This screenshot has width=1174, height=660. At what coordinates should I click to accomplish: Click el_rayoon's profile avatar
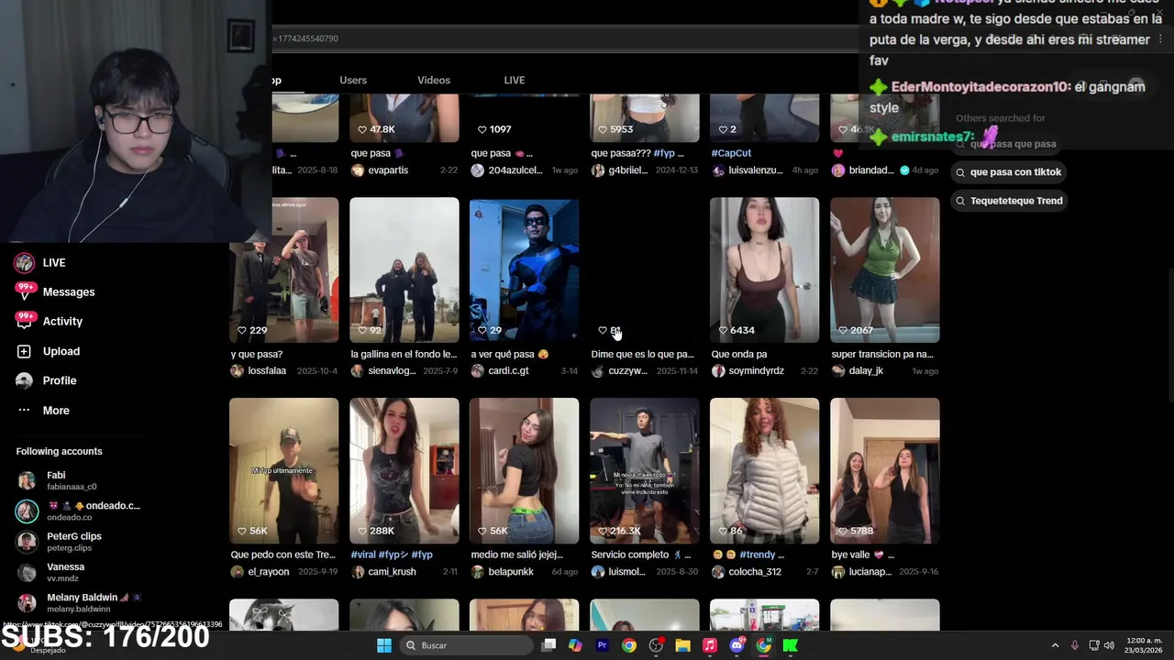click(238, 572)
